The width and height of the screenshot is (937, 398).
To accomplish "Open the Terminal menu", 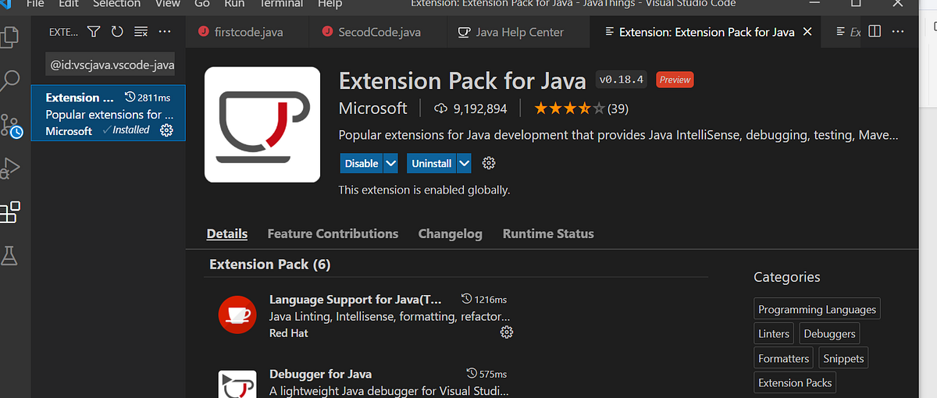I will tap(280, 4).
